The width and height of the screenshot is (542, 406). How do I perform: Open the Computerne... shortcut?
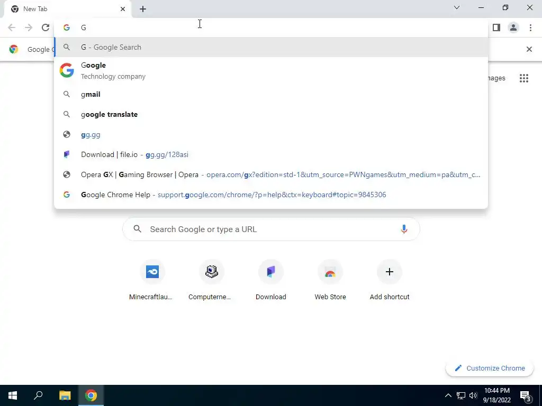point(212,280)
